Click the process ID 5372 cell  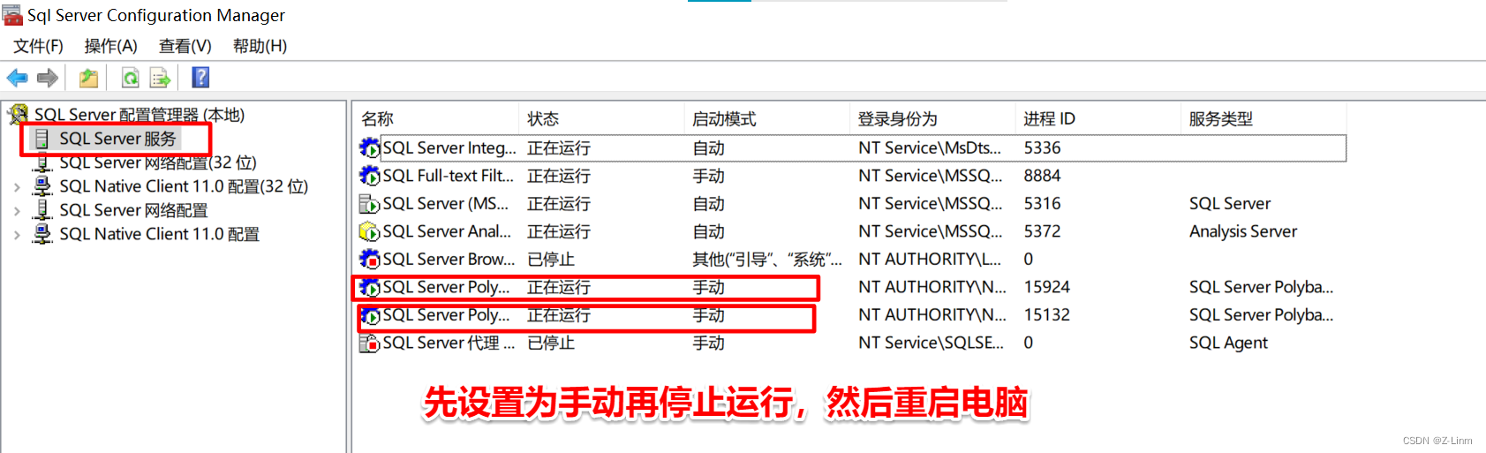[1042, 231]
